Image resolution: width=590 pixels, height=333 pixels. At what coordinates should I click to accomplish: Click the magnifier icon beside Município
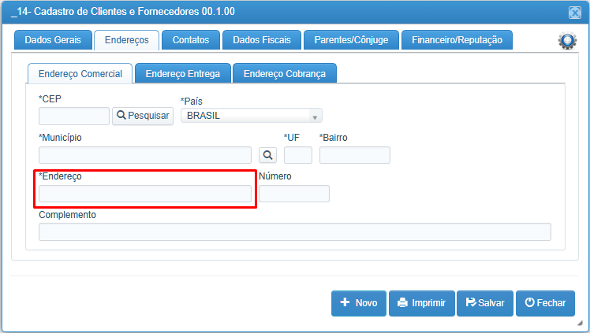pos(267,155)
